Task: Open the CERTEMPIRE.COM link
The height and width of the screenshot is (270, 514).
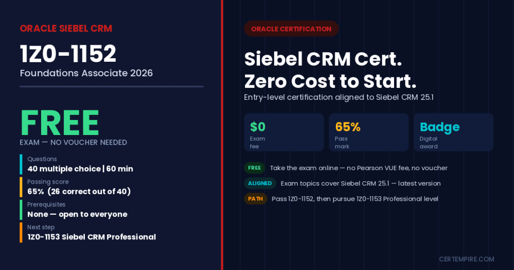Action: [466, 259]
